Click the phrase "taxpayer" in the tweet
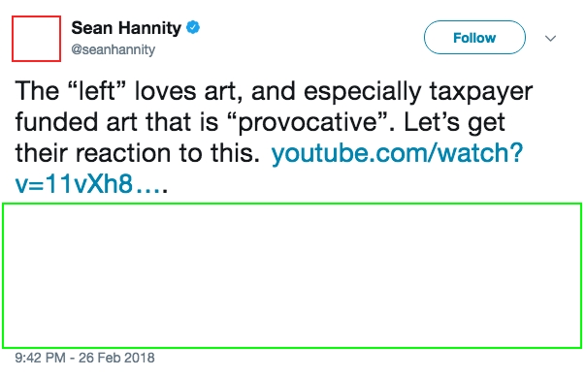The width and height of the screenshot is (586, 377). 481,92
